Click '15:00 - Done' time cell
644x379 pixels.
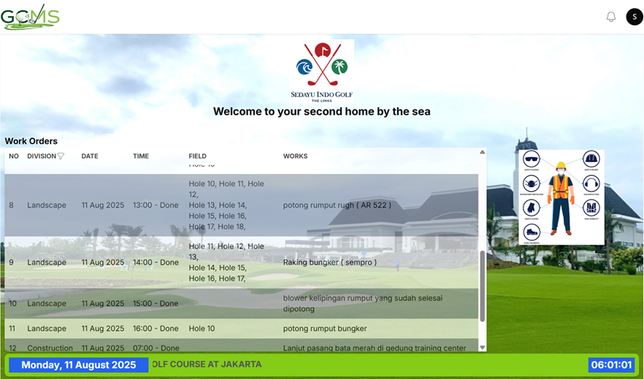tap(156, 304)
